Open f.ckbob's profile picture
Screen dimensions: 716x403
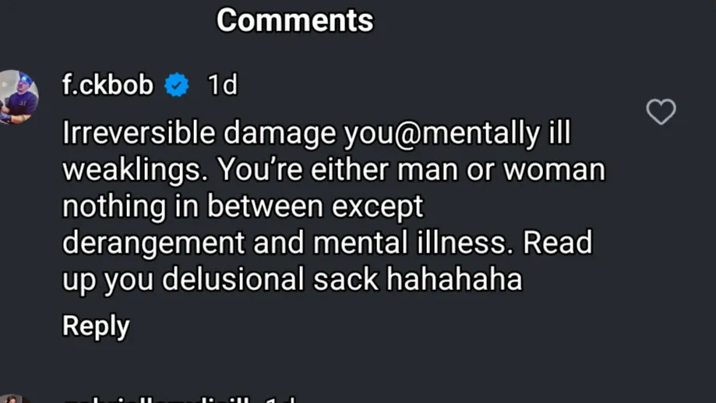(17, 97)
